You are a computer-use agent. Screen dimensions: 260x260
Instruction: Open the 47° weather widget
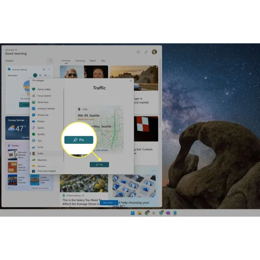[18, 128]
